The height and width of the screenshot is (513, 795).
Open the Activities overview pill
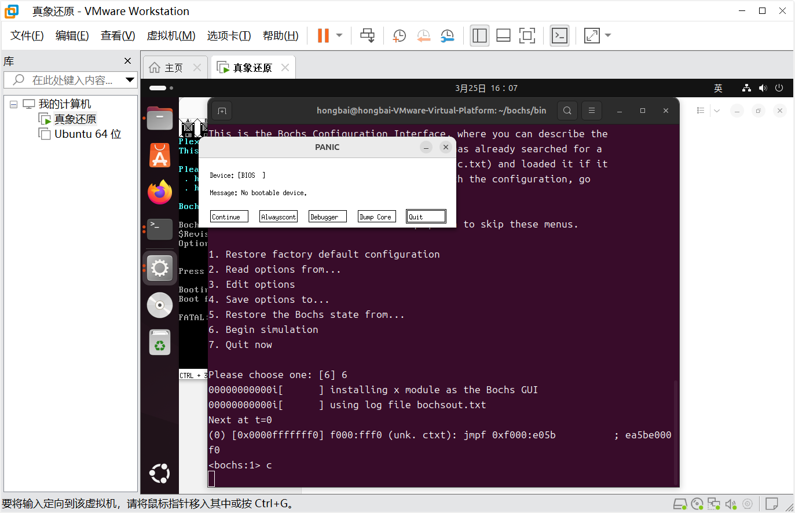(161, 88)
